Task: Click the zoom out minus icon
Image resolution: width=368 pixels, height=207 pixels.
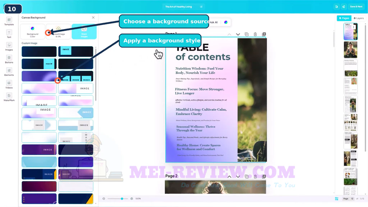Action: click(104, 198)
